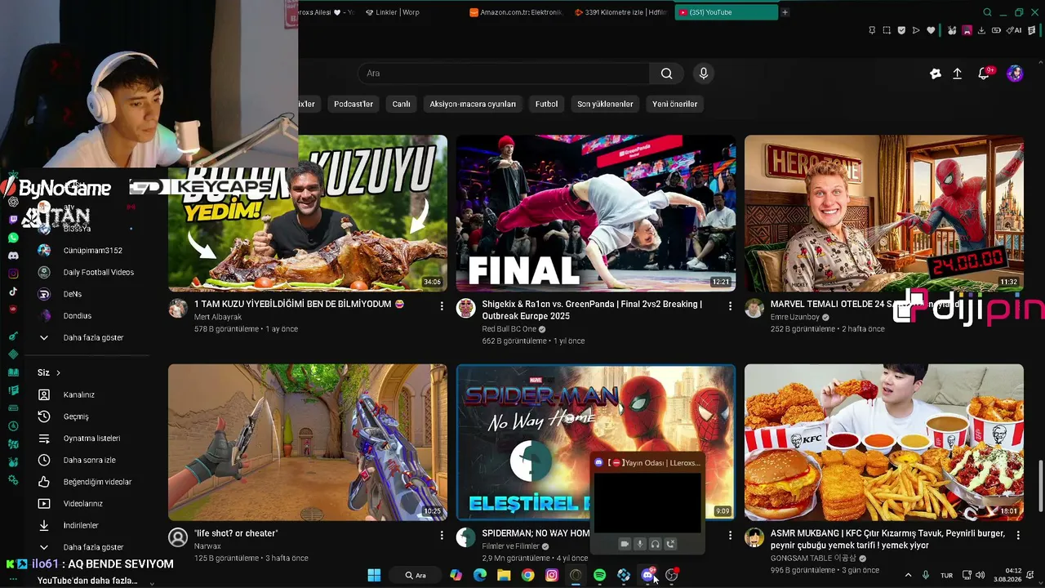Open Videolarınız in the sidebar
1045x588 pixels.
[x=82, y=504]
